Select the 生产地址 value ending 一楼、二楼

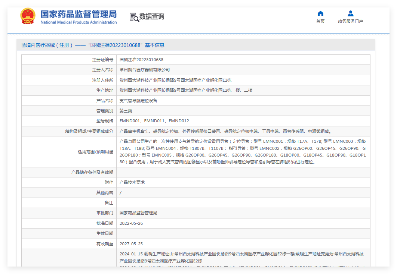(186, 90)
